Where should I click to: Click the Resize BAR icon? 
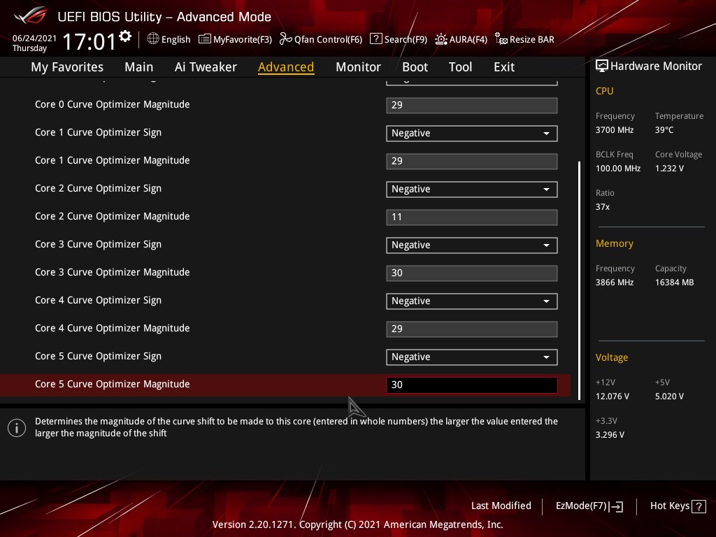coord(501,39)
